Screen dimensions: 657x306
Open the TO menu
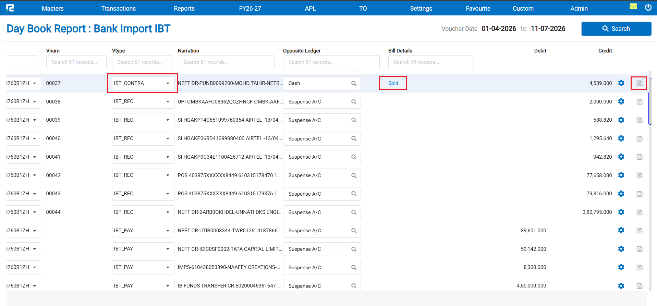click(363, 9)
